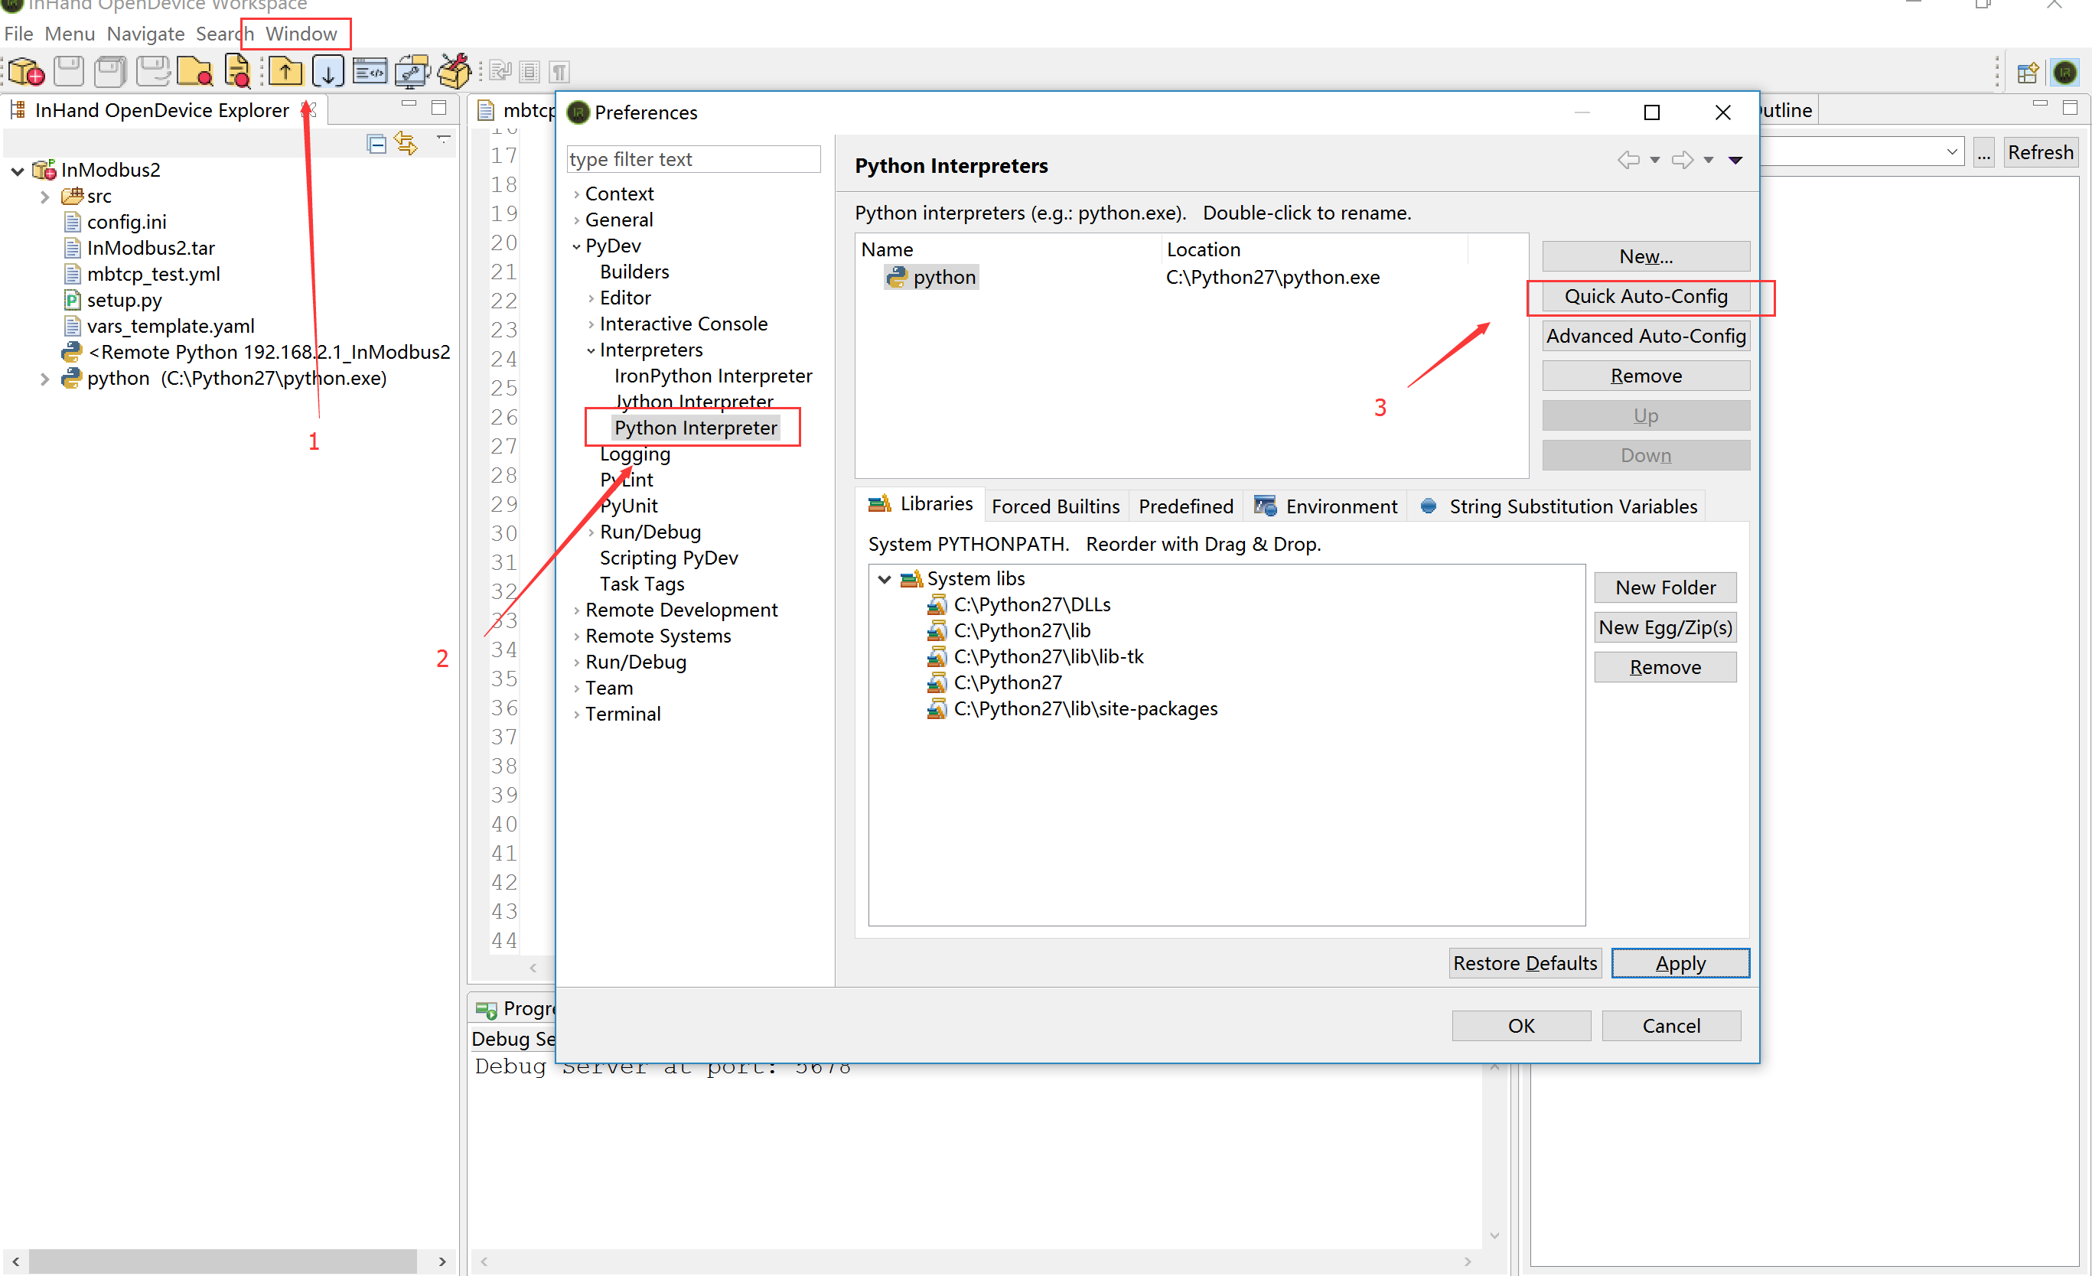
Task: Click the Apply button
Action: 1679,964
